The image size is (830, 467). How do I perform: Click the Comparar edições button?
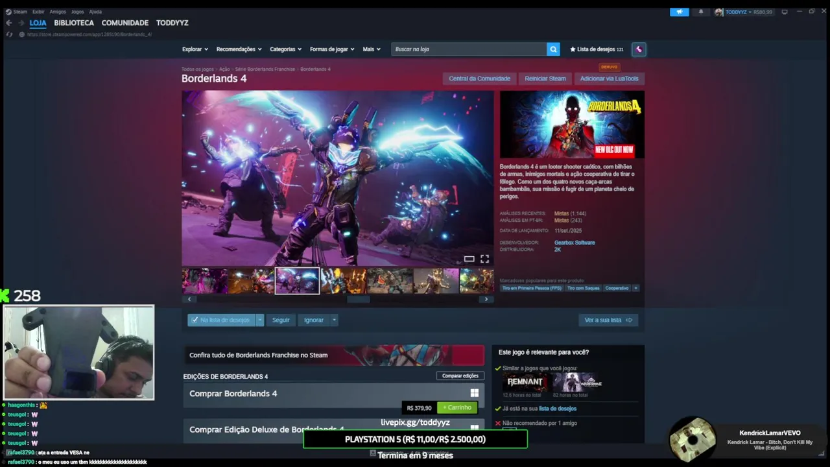tap(460, 376)
